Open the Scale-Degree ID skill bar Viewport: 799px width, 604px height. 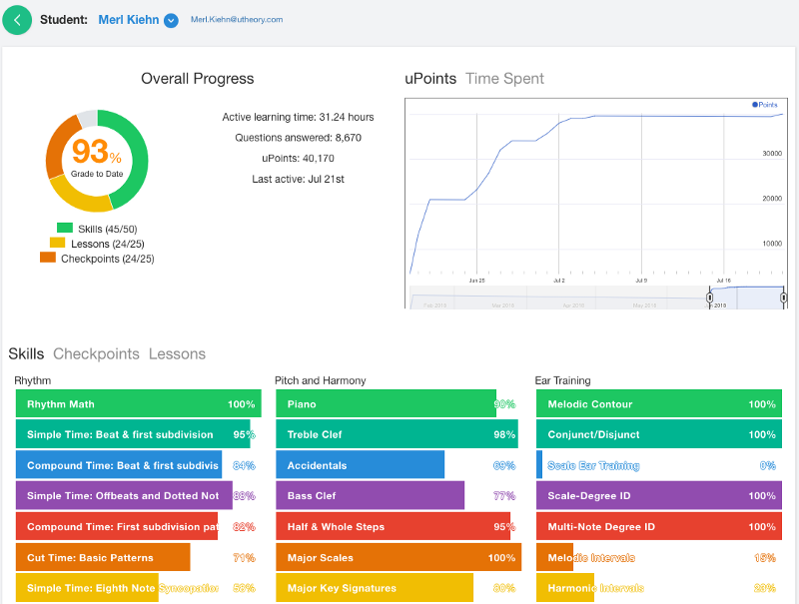(x=659, y=495)
